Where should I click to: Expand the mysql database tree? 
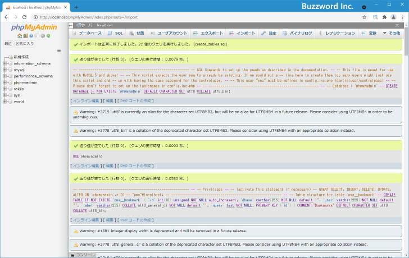4,70
